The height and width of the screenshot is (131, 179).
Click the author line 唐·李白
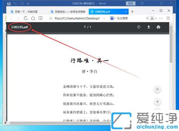(x=89, y=71)
